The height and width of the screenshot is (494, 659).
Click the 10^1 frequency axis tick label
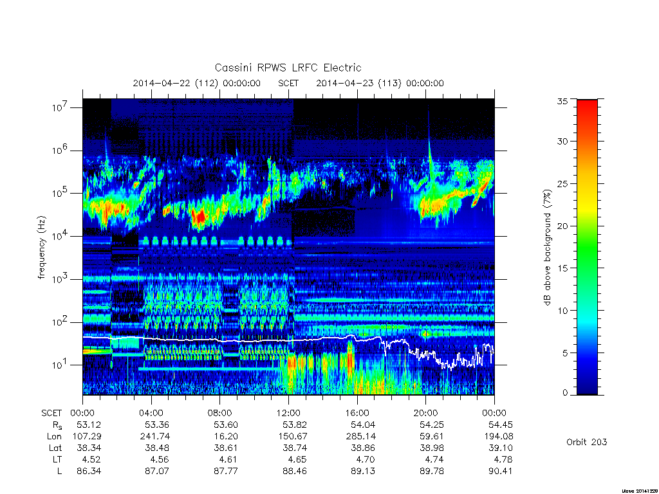click(60, 365)
